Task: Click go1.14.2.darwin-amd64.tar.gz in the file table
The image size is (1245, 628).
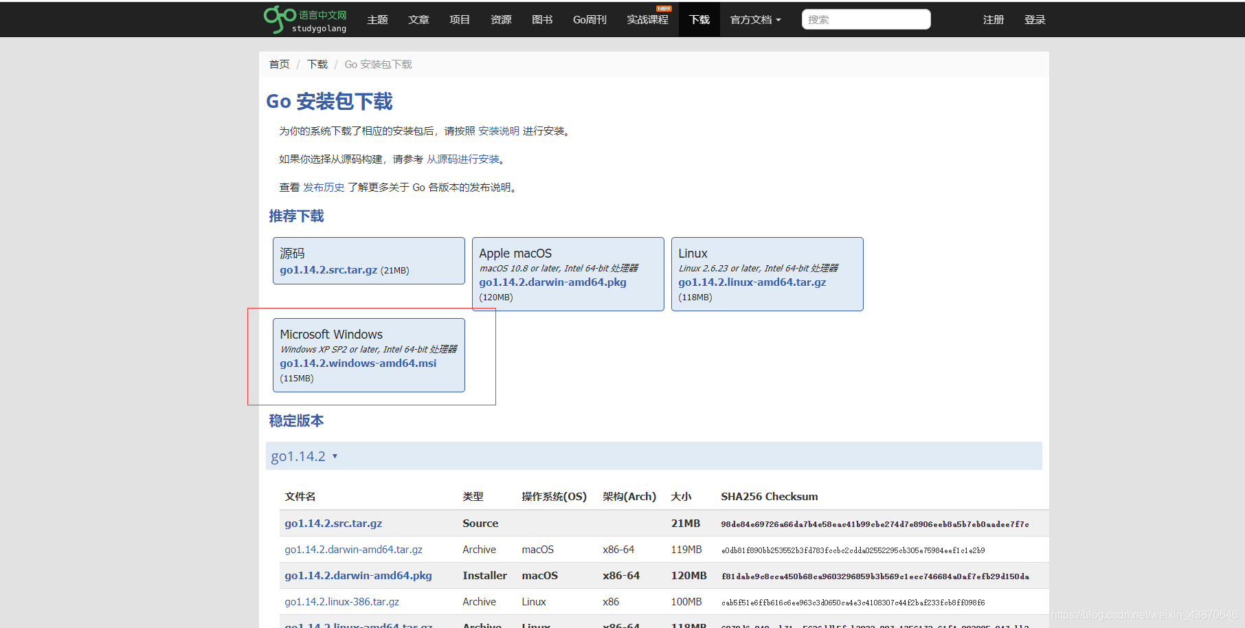Action: (354, 550)
